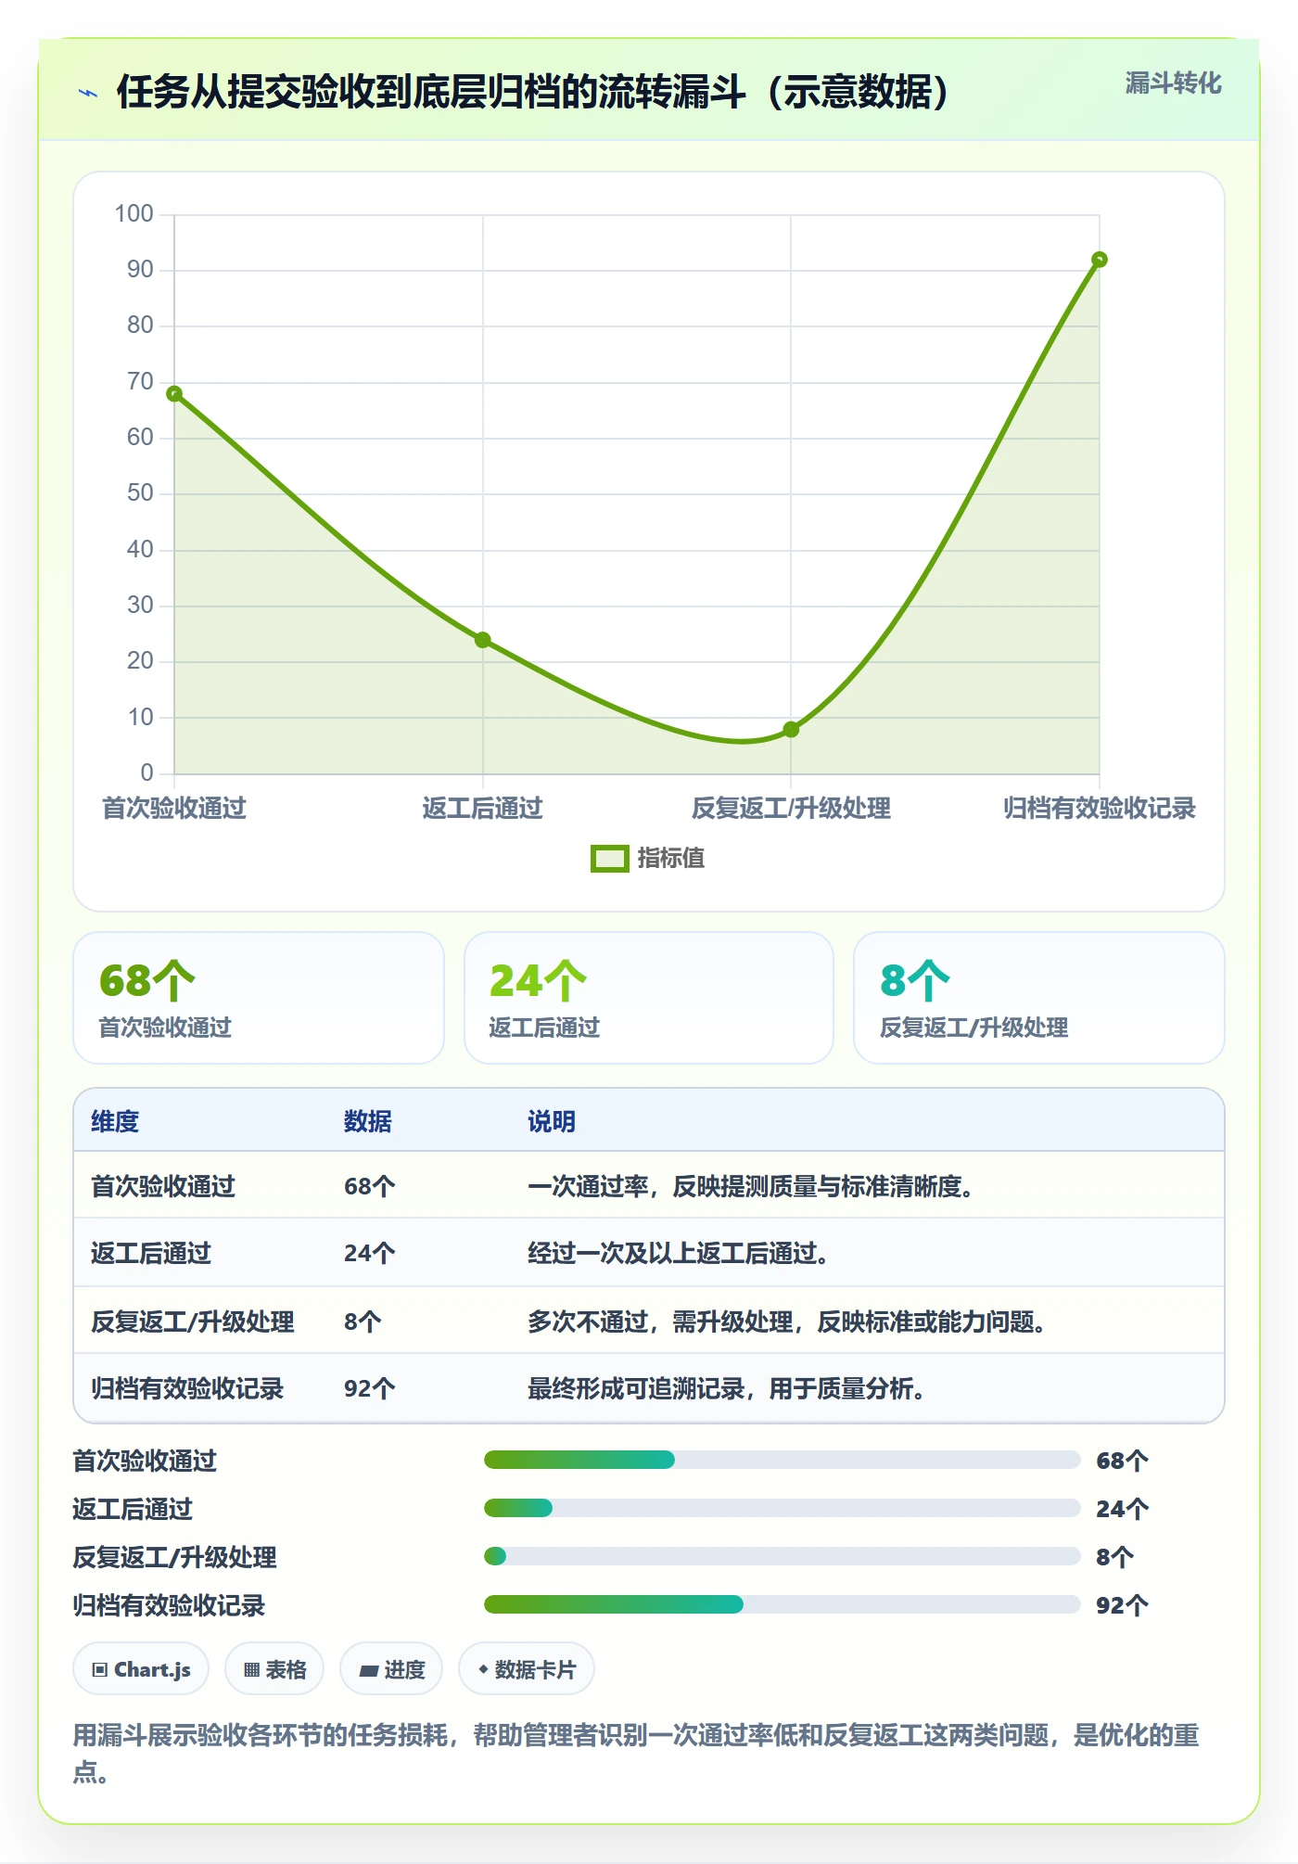The width and height of the screenshot is (1298, 1864).
Task: Select the chart point for 反复返工/升级处理
Action: pyautogui.click(x=791, y=730)
